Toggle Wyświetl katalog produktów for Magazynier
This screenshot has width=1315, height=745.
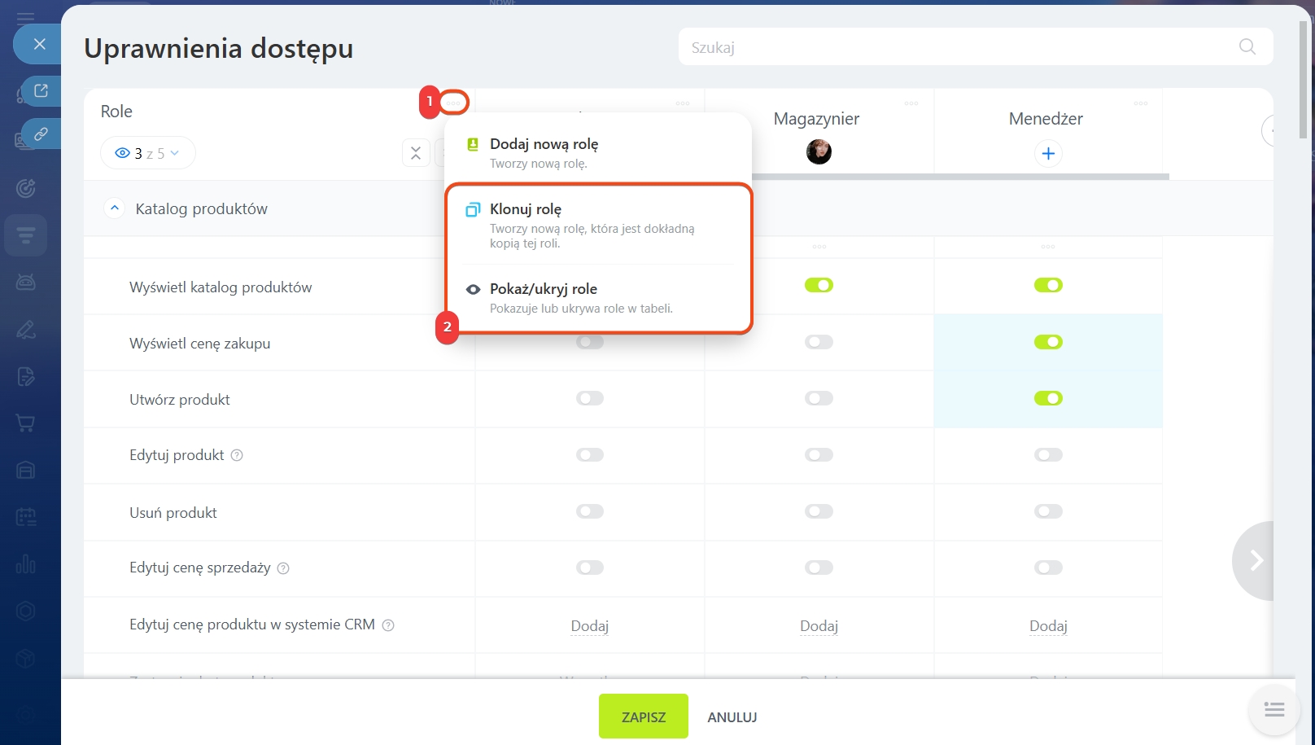(x=819, y=285)
